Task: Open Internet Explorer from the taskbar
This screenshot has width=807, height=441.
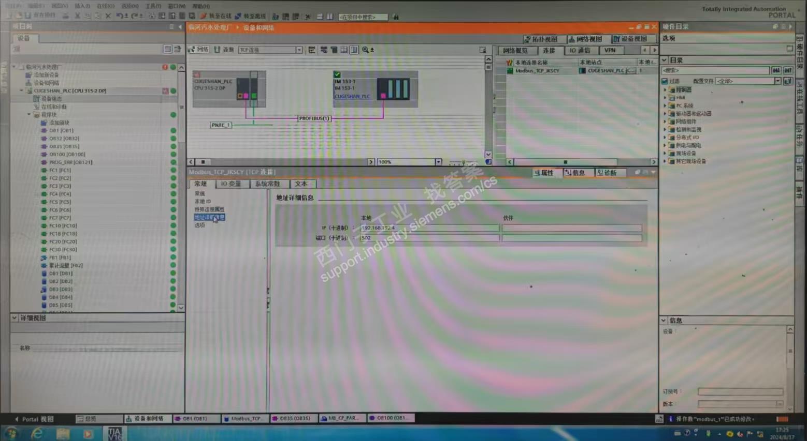Action: [x=37, y=433]
